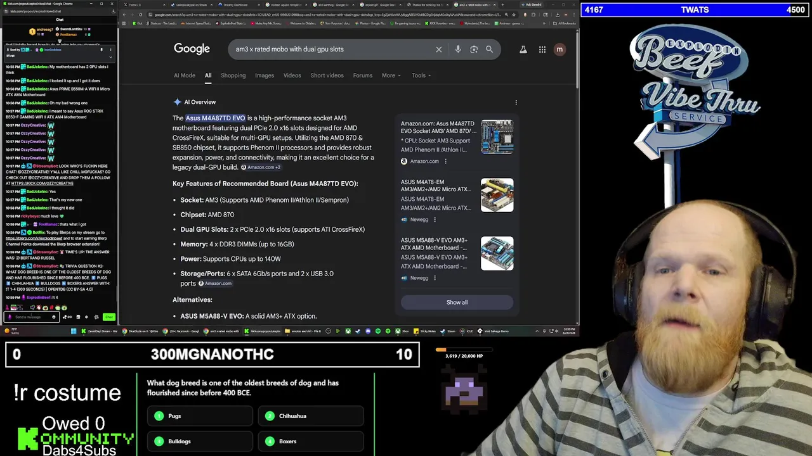Open the Windows Start menu
The height and width of the screenshot is (456, 812).
[74, 331]
